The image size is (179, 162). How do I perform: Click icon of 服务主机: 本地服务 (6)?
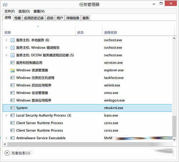(12, 40)
